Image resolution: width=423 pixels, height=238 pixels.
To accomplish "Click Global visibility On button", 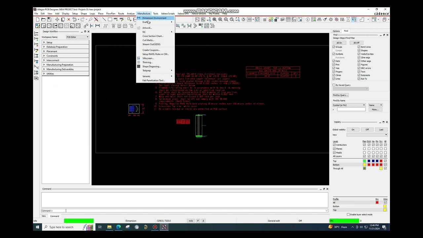I will [x=353, y=130].
